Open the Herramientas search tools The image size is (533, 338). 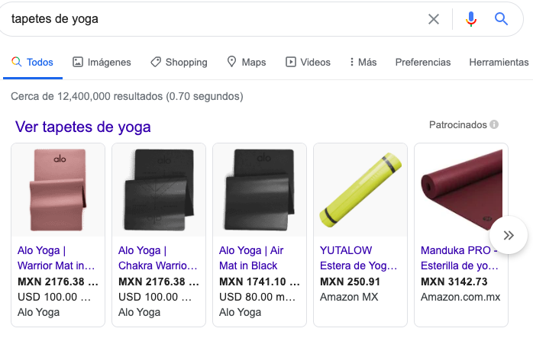[499, 62]
